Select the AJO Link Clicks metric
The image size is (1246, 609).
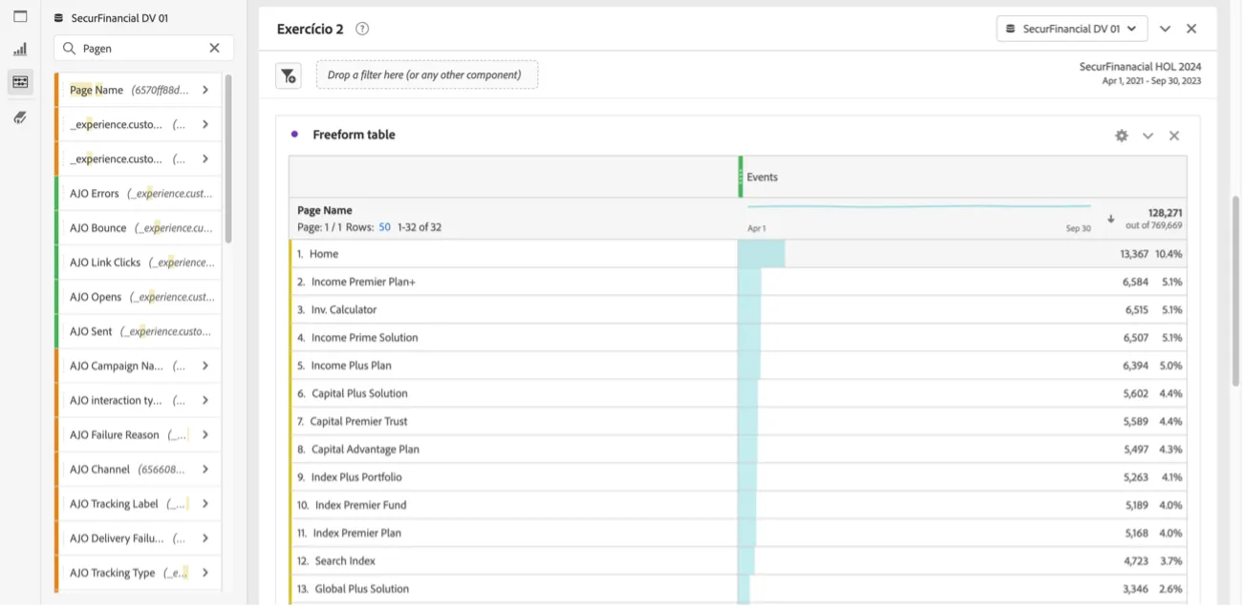pyautogui.click(x=138, y=262)
